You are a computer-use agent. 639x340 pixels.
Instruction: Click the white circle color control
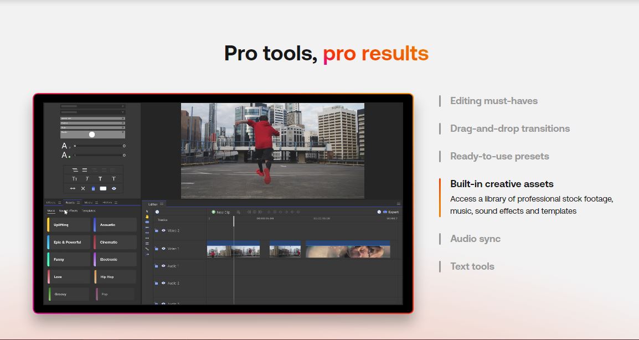pyautogui.click(x=92, y=135)
